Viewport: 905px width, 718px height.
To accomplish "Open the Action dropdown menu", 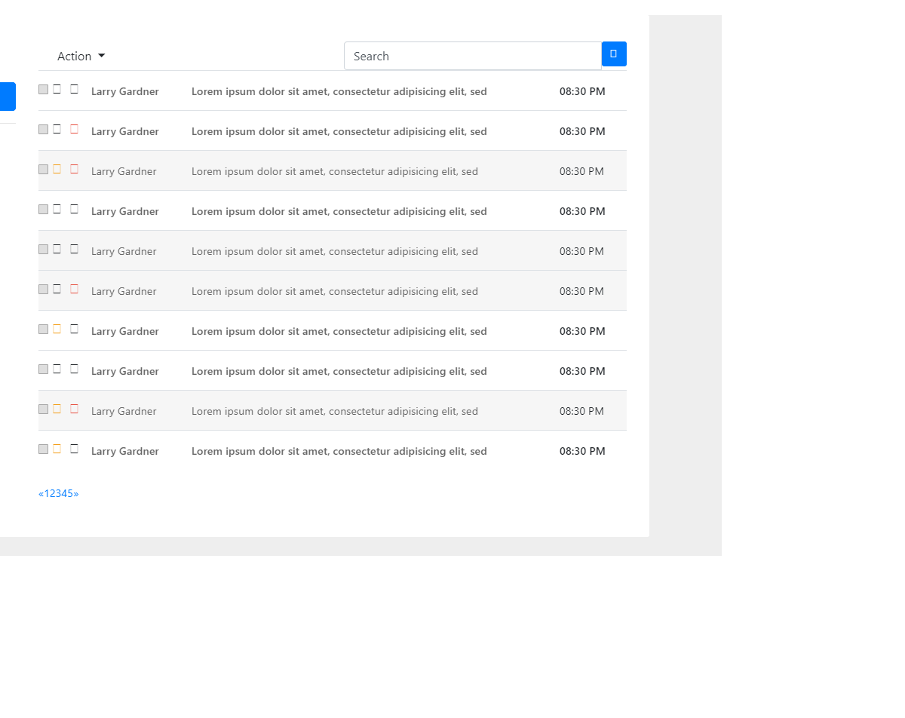I will tap(81, 57).
